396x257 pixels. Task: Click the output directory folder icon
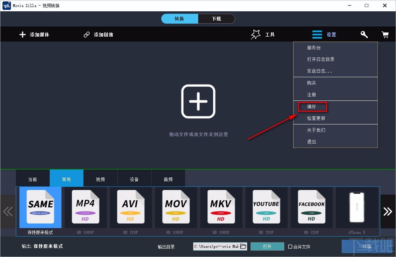point(243,246)
